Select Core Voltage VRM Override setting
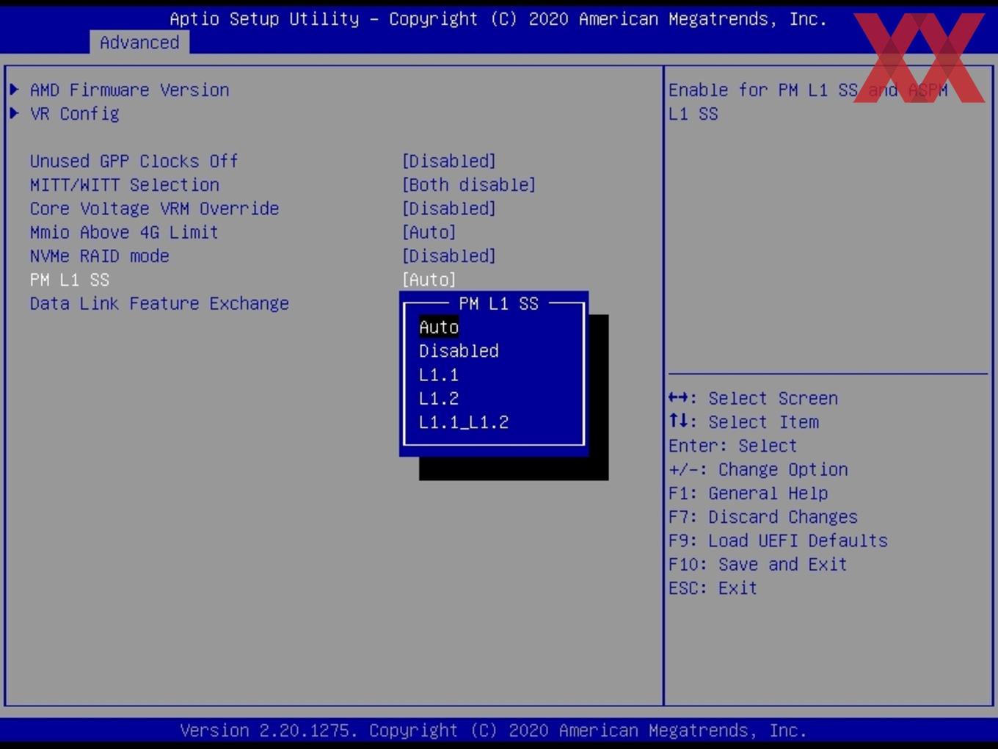The image size is (998, 749). click(x=155, y=209)
